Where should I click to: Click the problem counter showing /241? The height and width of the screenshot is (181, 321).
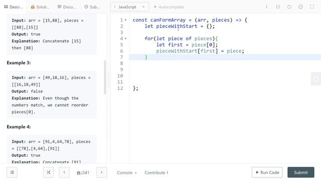click(83, 173)
